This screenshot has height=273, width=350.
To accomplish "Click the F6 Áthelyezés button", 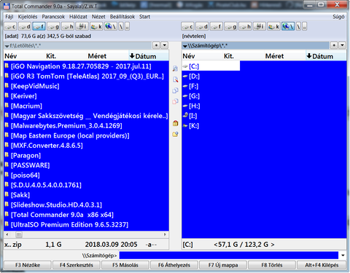I will [x=174, y=265].
